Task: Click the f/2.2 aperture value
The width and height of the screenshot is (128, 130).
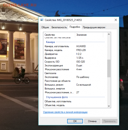Action: [79, 54]
